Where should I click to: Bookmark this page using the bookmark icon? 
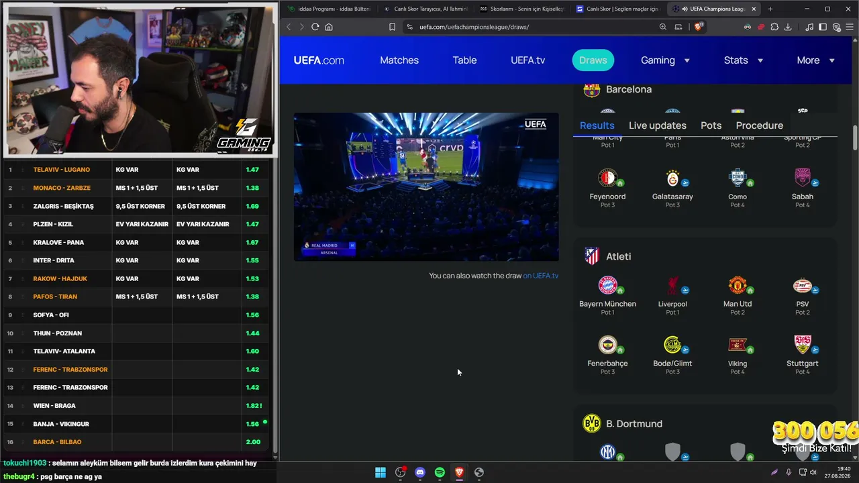[x=392, y=27]
